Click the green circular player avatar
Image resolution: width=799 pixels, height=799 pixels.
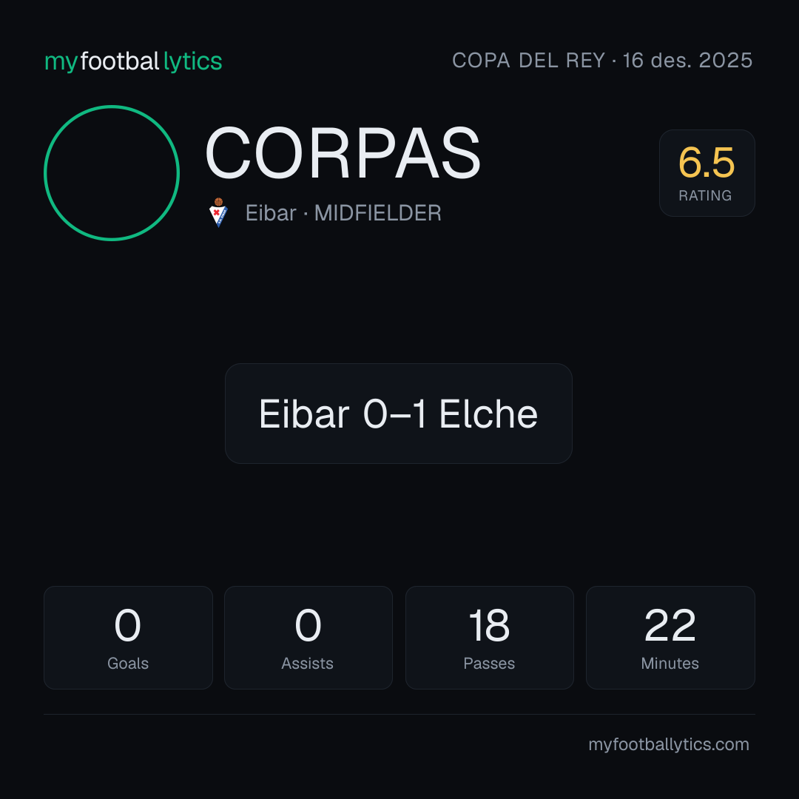[112, 173]
